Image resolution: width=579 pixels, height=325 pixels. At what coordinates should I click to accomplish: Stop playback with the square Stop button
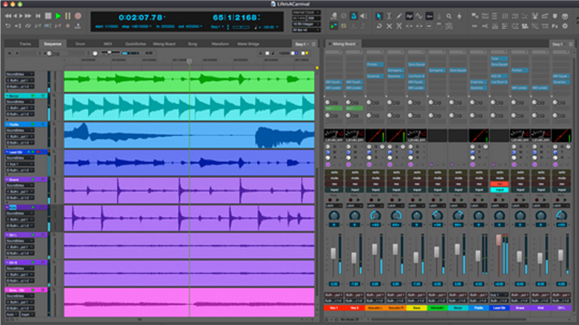point(48,16)
